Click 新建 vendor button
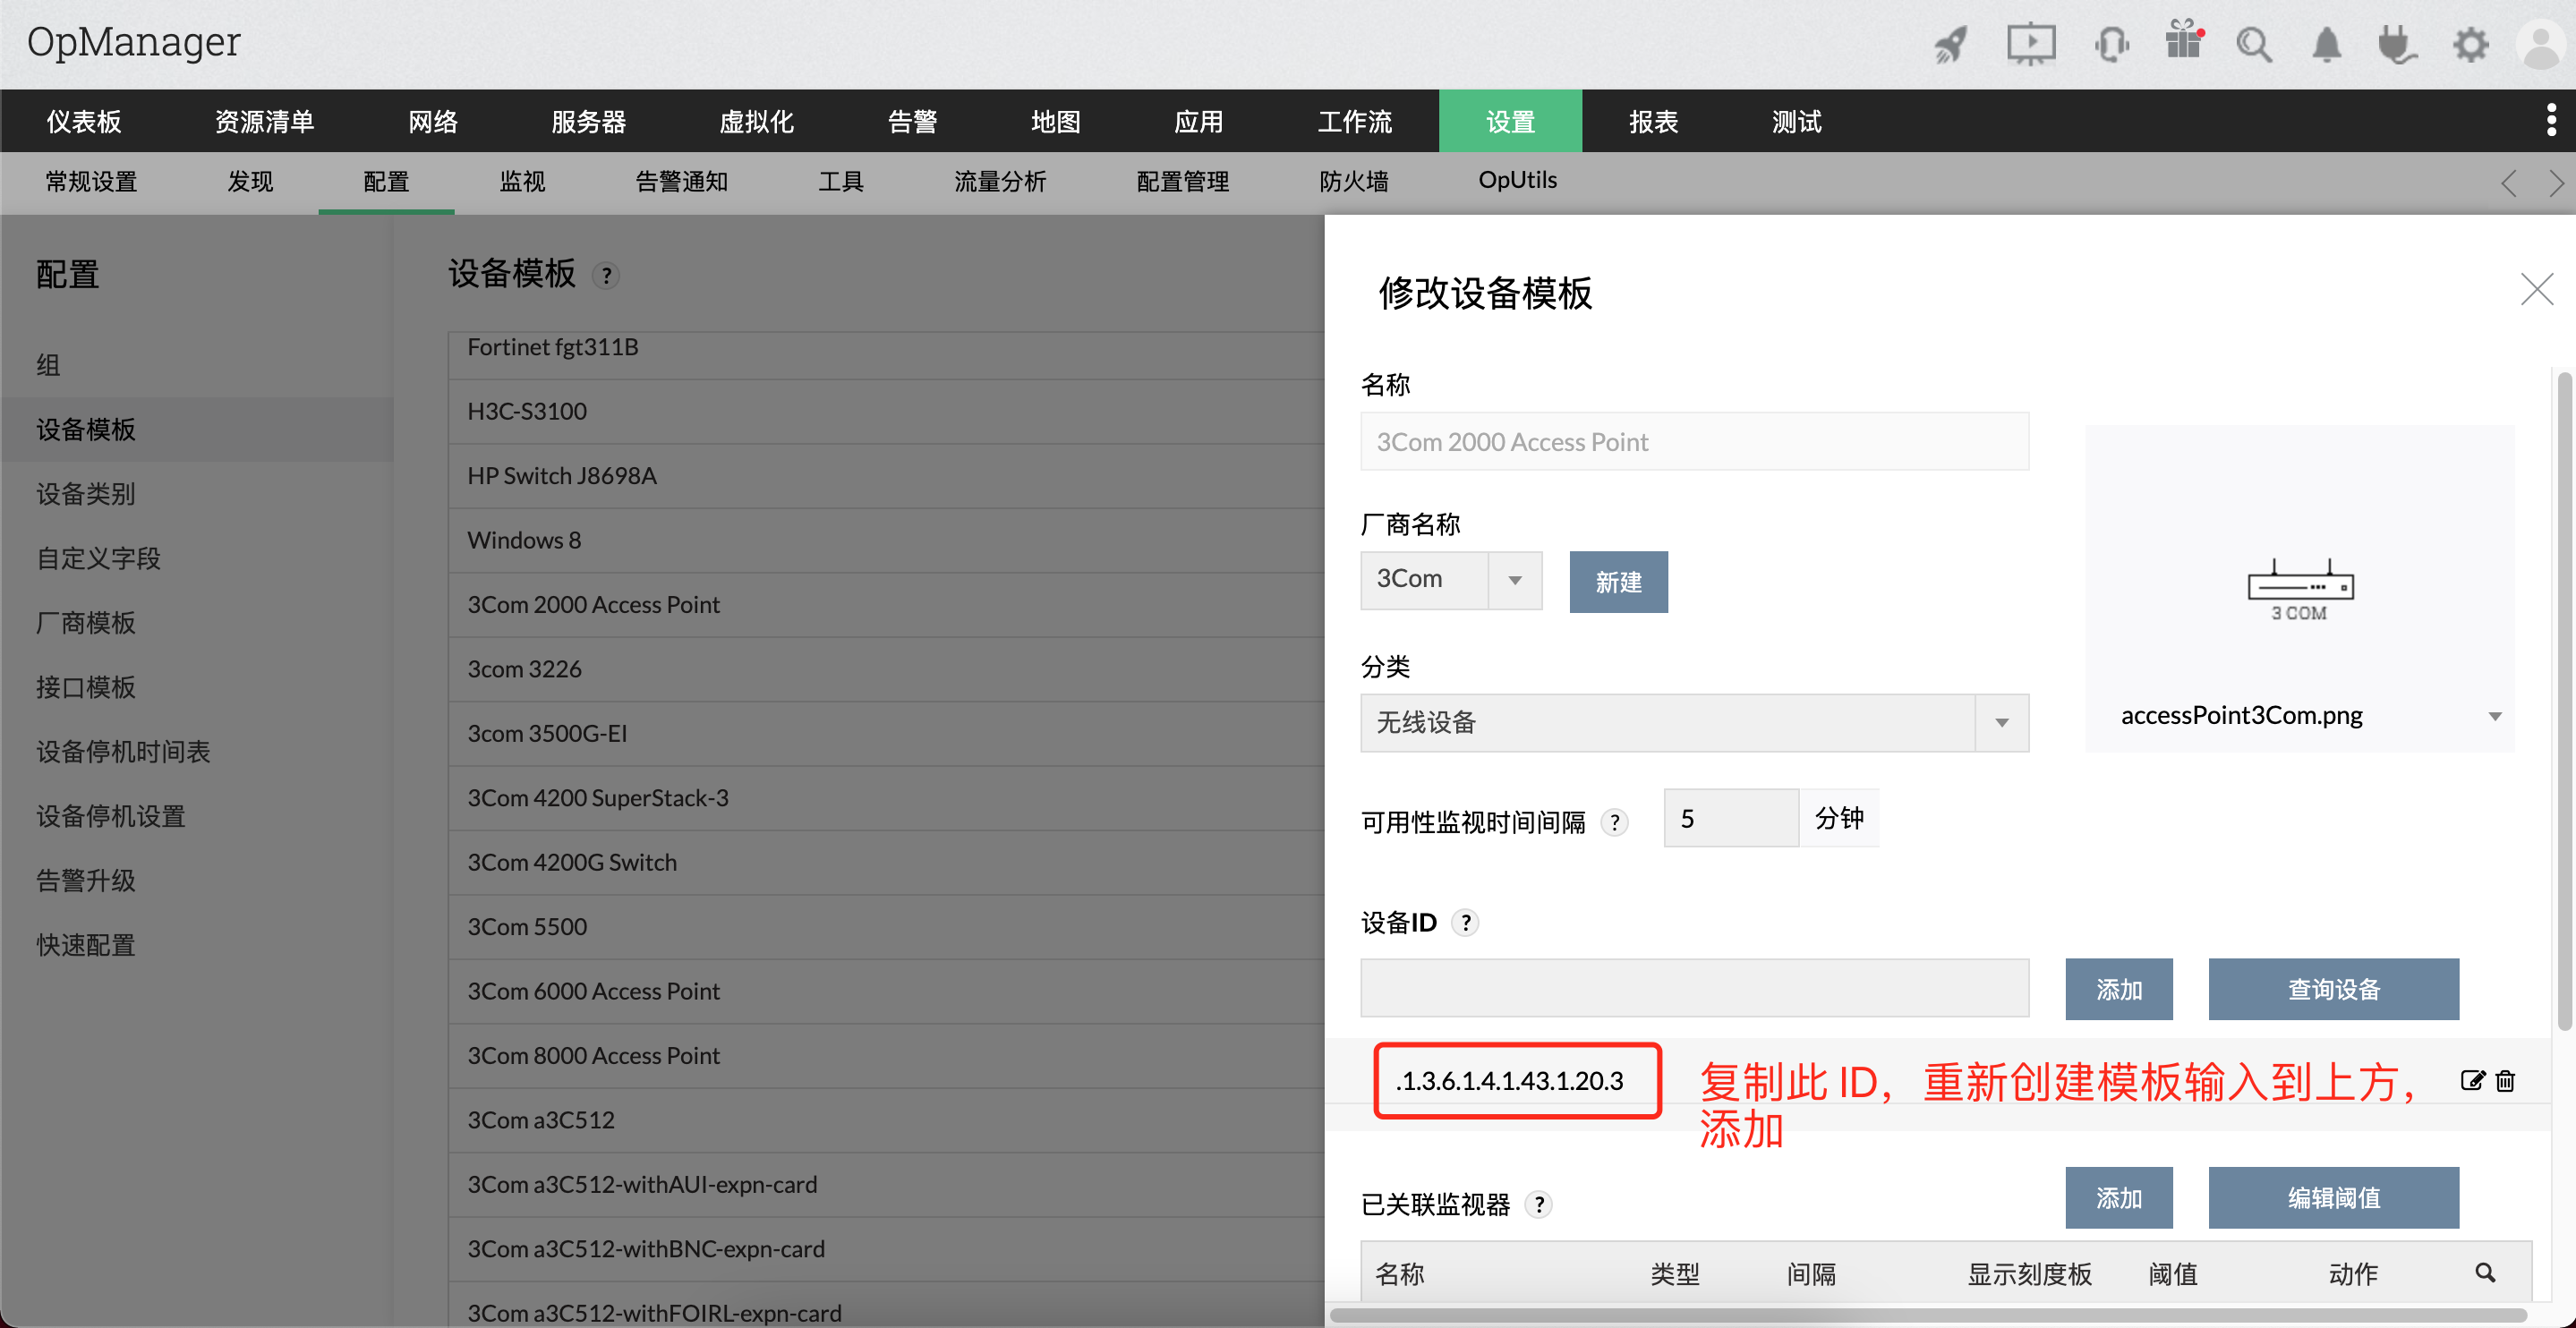The width and height of the screenshot is (2576, 1328). tap(1618, 582)
